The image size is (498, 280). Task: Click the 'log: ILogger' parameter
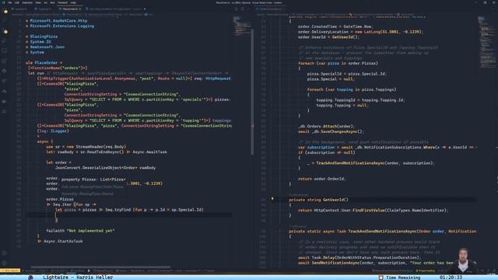[53, 131]
